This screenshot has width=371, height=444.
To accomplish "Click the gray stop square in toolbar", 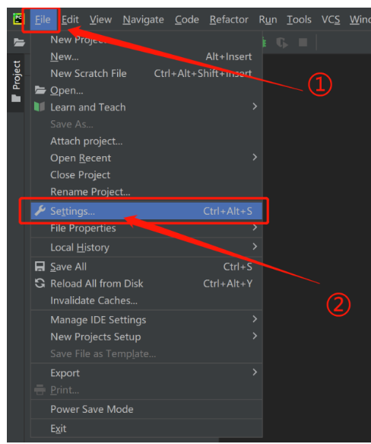I will pos(303,43).
